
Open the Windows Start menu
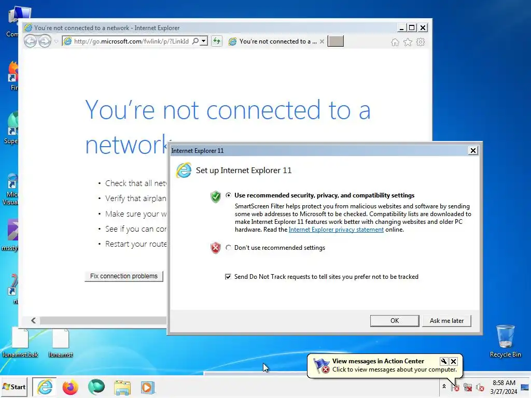(x=14, y=387)
